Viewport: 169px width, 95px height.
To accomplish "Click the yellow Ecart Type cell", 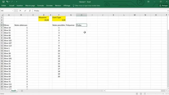I will tap(59, 17).
